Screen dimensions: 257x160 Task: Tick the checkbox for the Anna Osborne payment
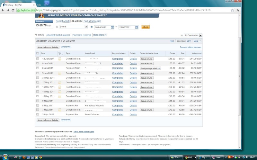38,114
